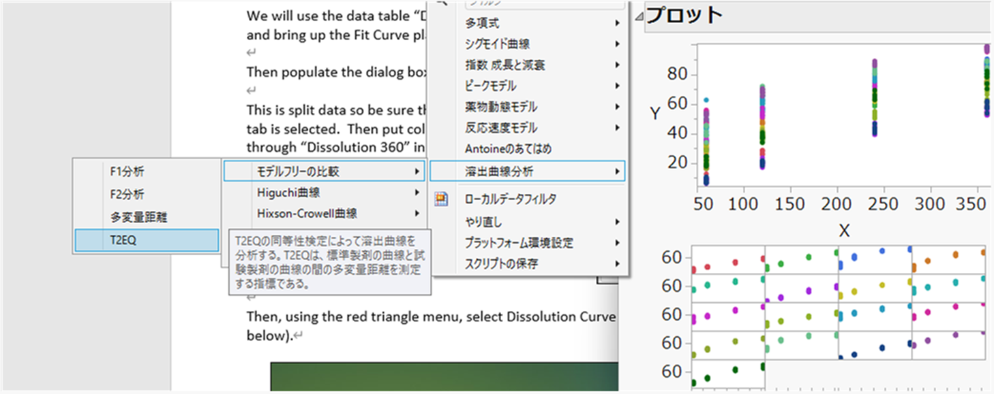Screen dimensions: 994x394
Task: Click the Y axis label of plot
Action: pos(655,113)
